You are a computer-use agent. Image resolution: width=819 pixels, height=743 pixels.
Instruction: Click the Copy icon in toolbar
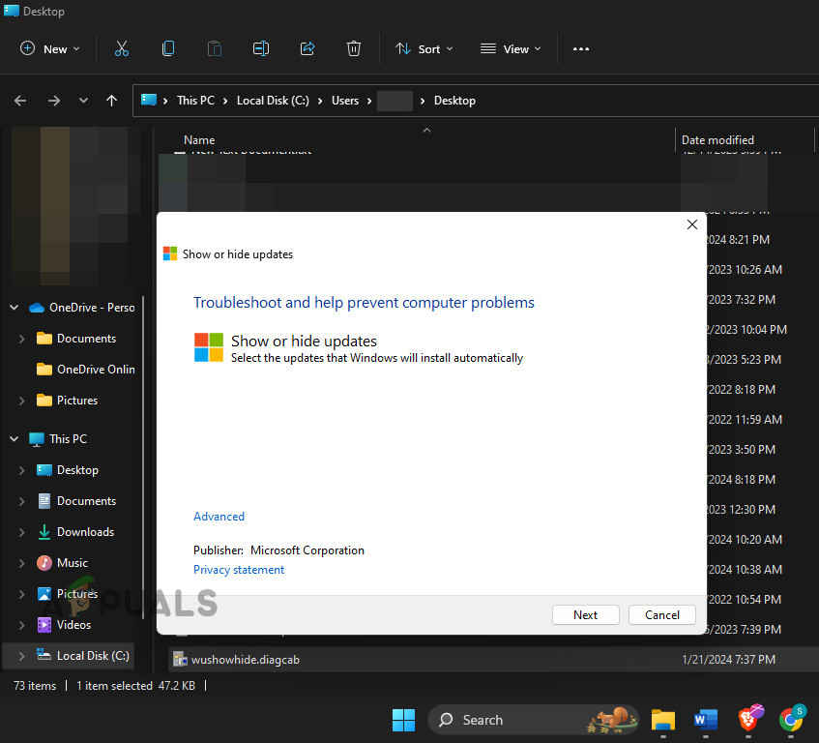[168, 48]
